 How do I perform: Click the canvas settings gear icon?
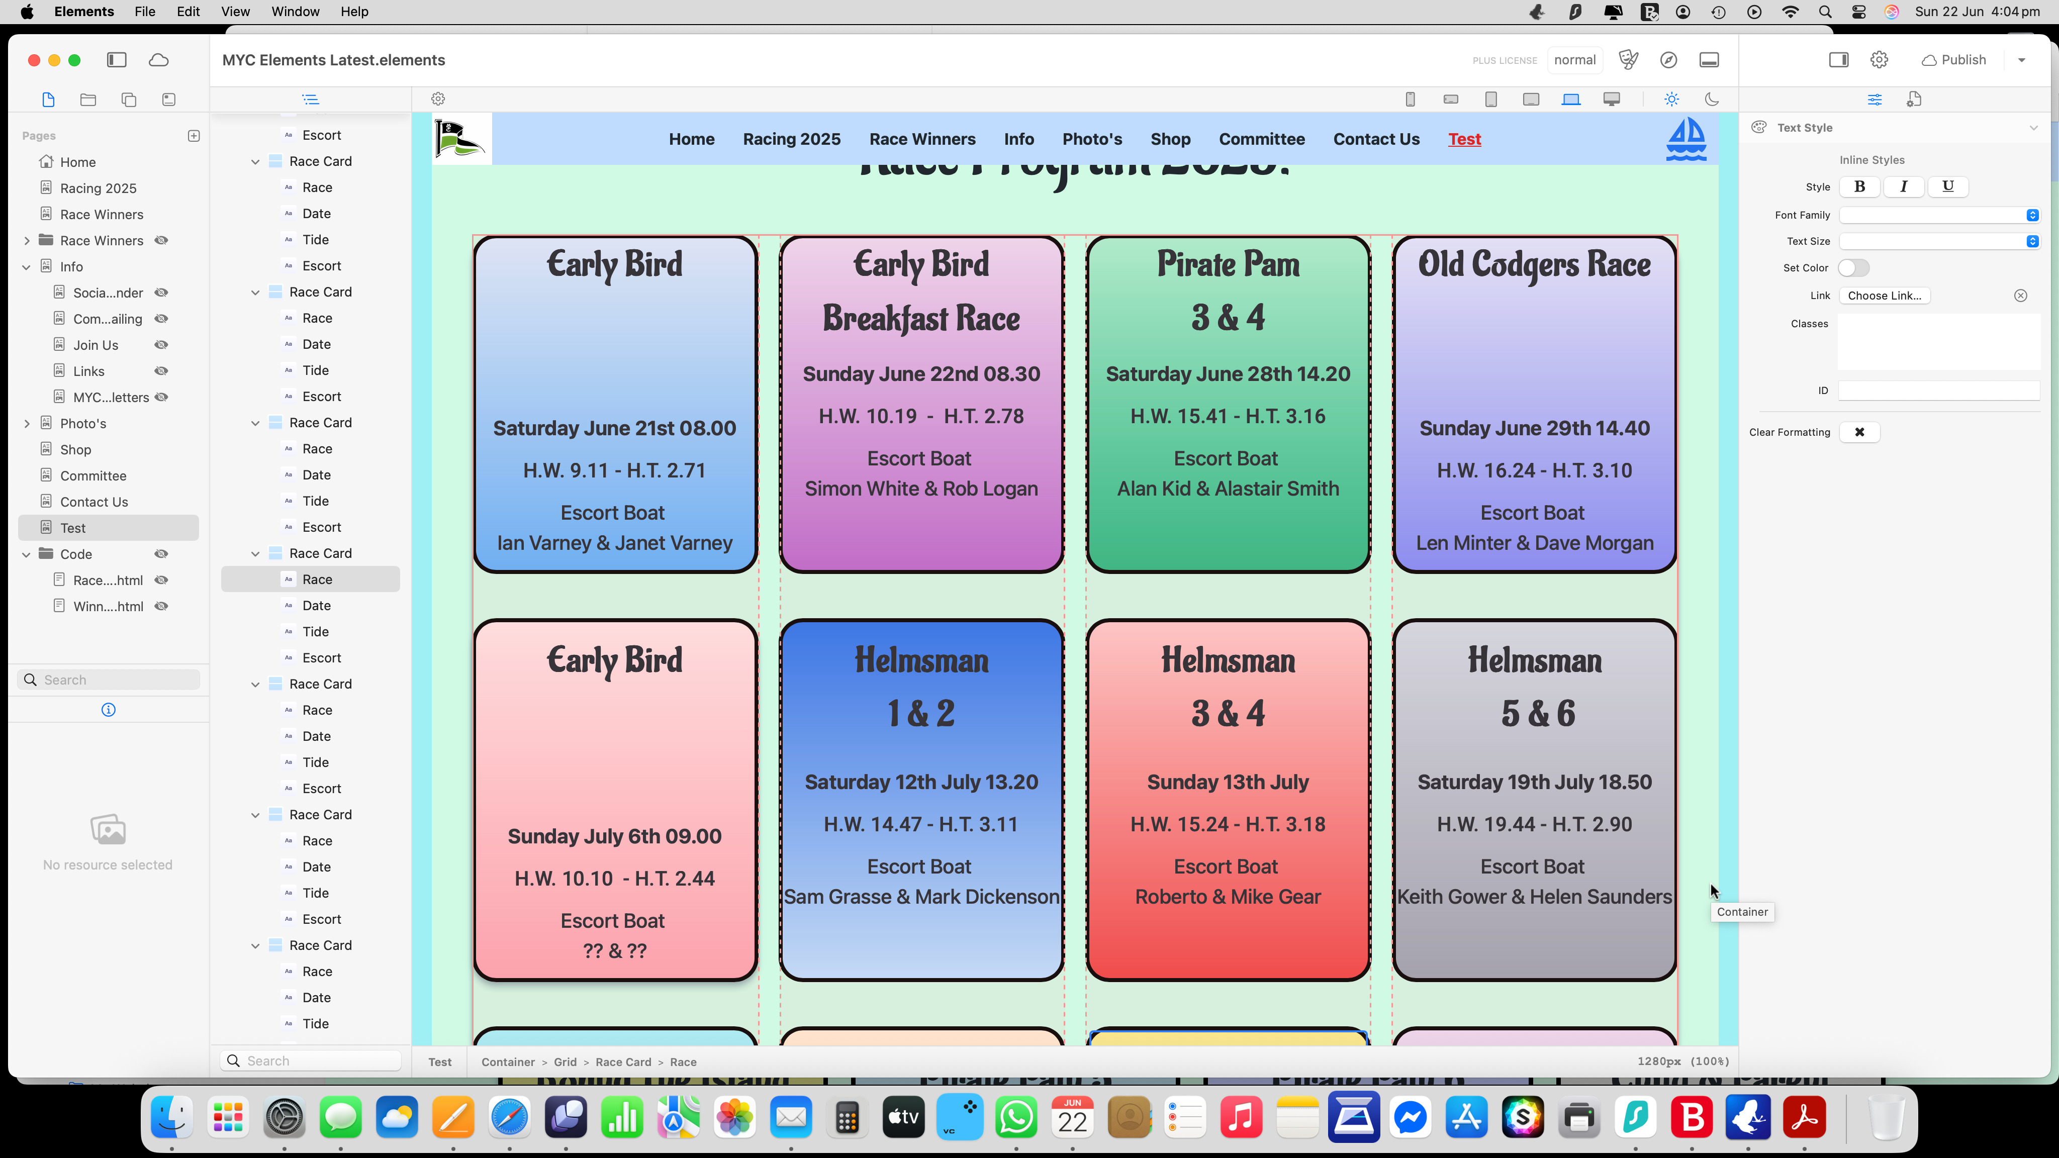tap(438, 99)
